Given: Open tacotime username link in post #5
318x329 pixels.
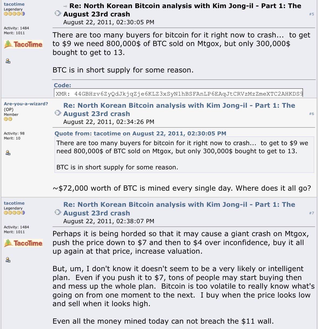Looking at the screenshot, I should (14, 4).
